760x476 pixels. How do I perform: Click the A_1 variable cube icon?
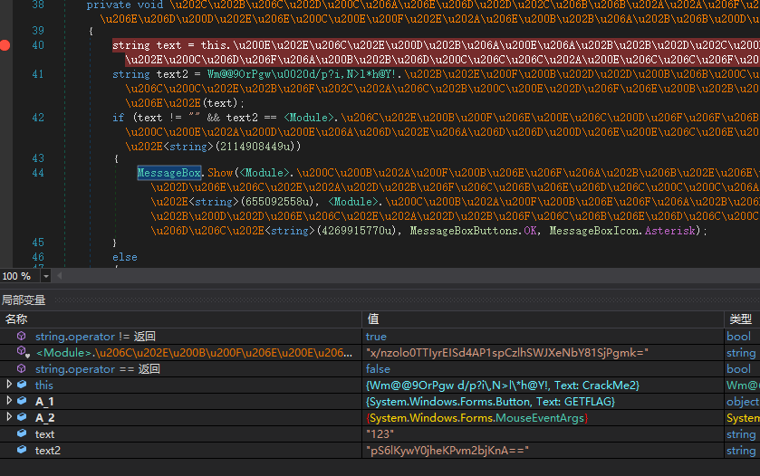pyautogui.click(x=22, y=401)
